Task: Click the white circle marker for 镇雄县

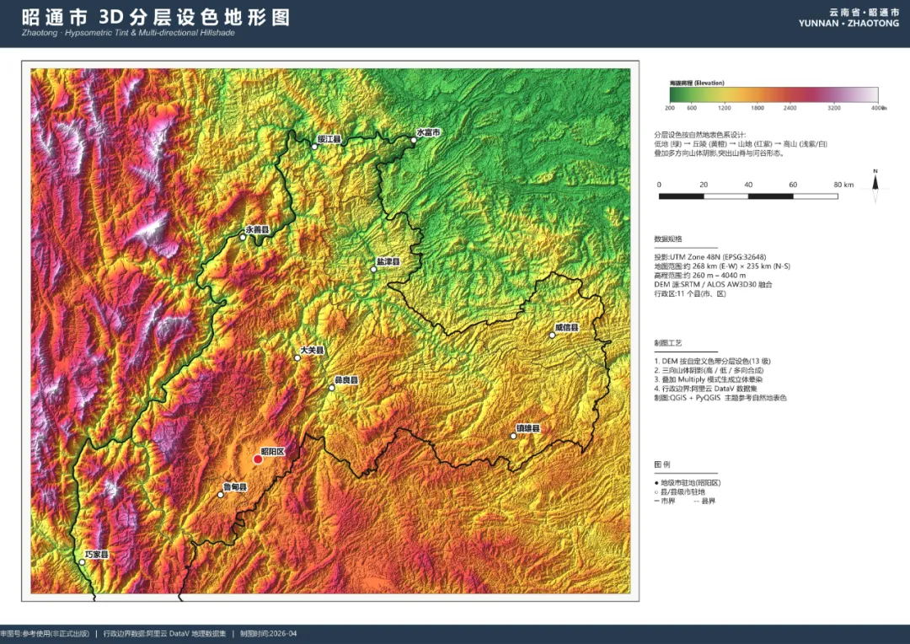Action: pyautogui.click(x=513, y=436)
